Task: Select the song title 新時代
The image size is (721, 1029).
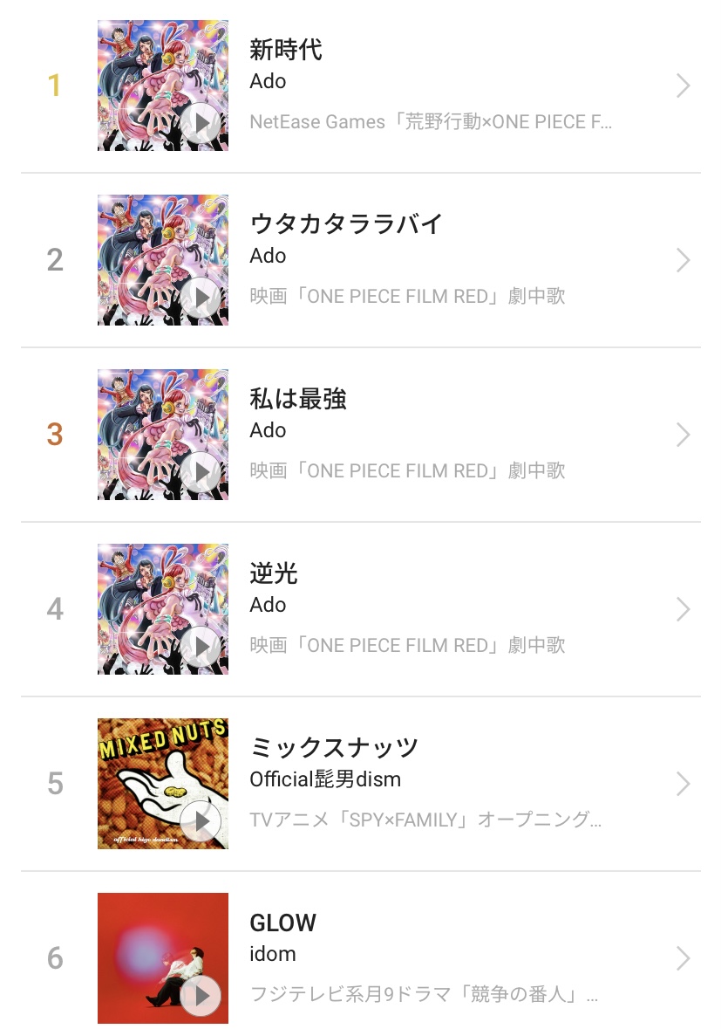Action: 286,50
